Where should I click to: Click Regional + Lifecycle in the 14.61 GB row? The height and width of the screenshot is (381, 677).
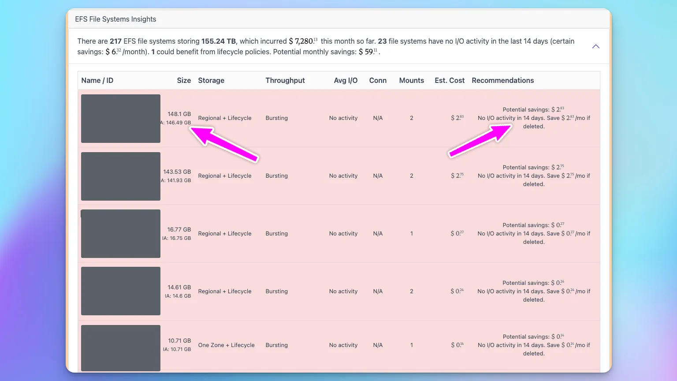(x=225, y=291)
